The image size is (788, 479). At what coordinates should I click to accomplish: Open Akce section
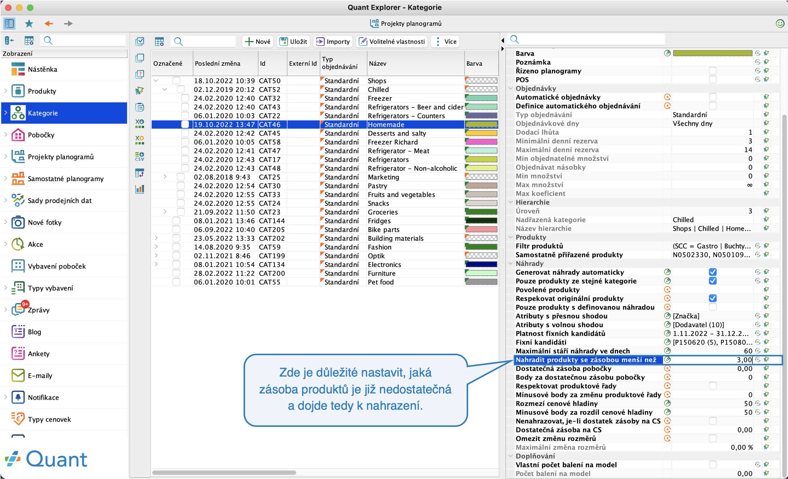(64, 244)
